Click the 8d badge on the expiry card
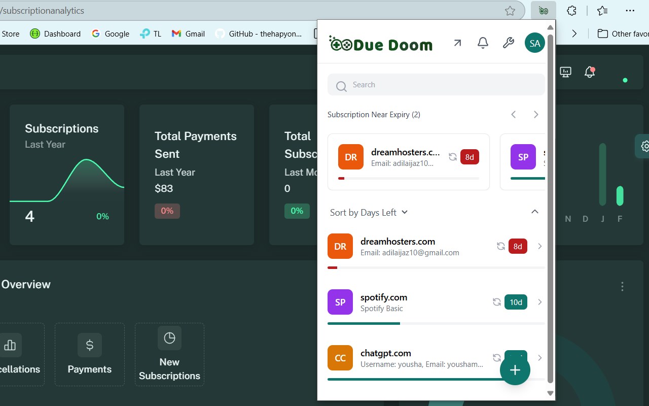The width and height of the screenshot is (649, 406). coord(470,157)
